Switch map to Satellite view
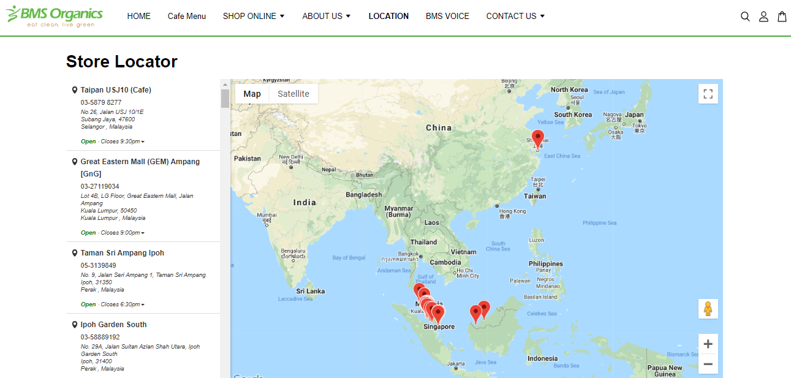This screenshot has height=378, width=791. [x=293, y=94]
